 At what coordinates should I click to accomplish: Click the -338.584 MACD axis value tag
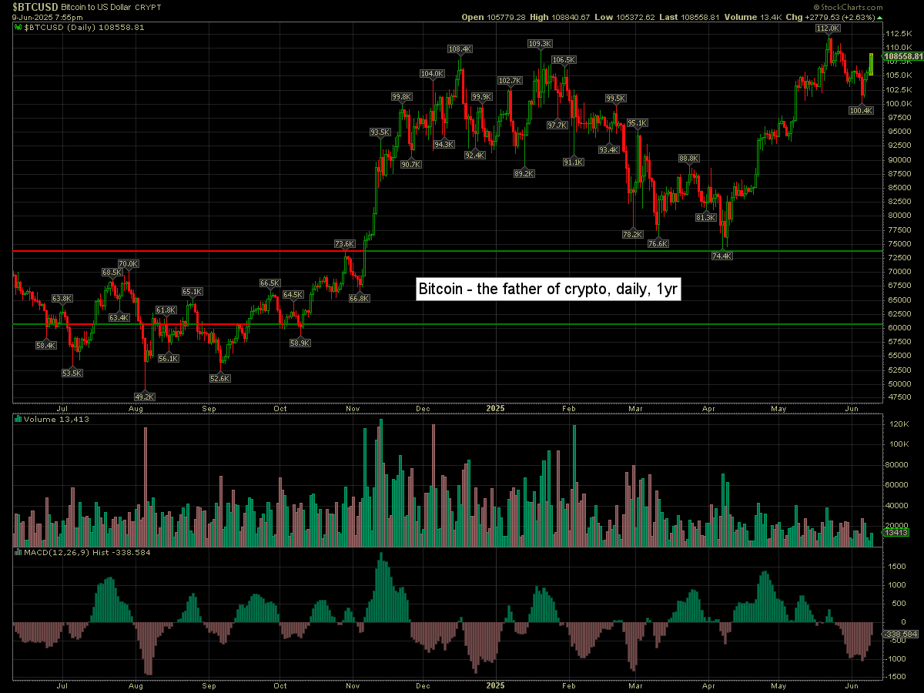coord(899,634)
